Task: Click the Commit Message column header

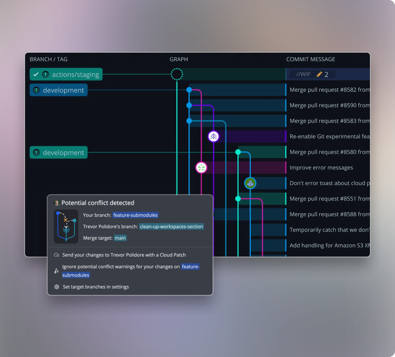Action: point(310,59)
